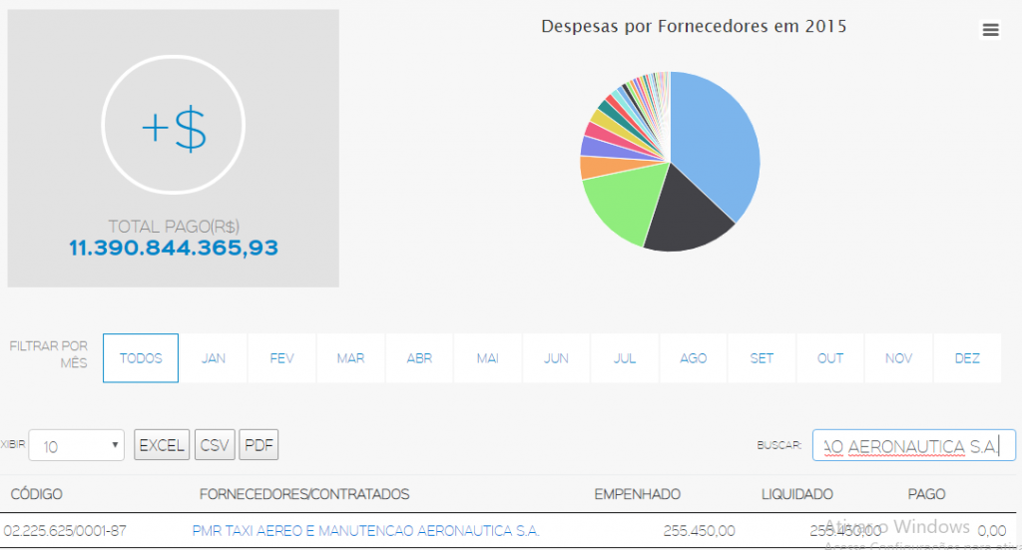Export the table as PDF
Viewport: 1022px width, 550px height.
(x=258, y=445)
